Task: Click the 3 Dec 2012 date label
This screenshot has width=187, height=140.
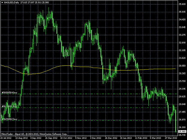Action: [x=95, y=138]
